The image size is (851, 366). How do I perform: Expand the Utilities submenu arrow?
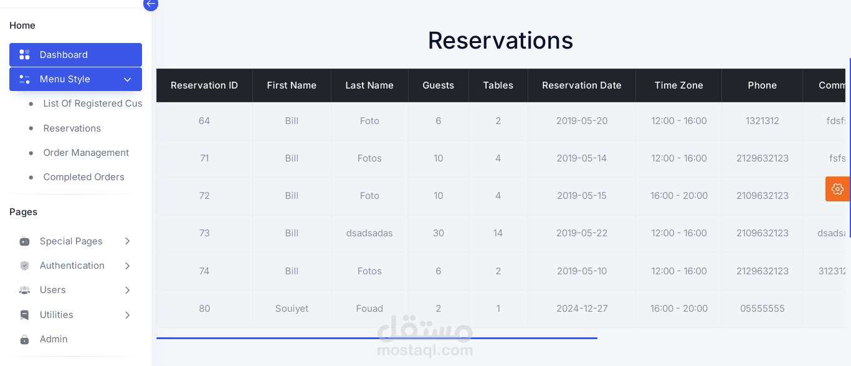tap(127, 315)
